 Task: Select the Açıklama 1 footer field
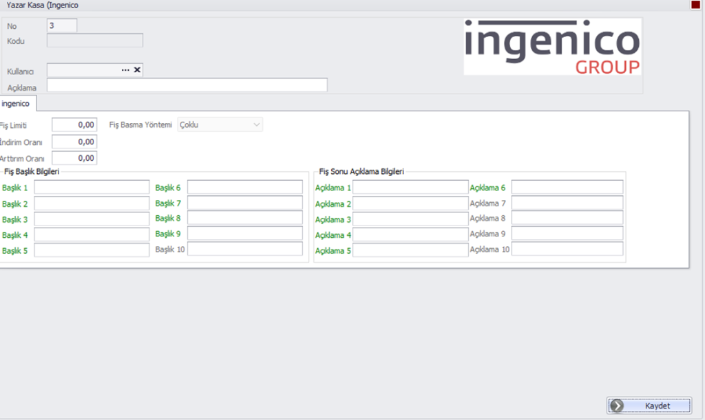410,187
